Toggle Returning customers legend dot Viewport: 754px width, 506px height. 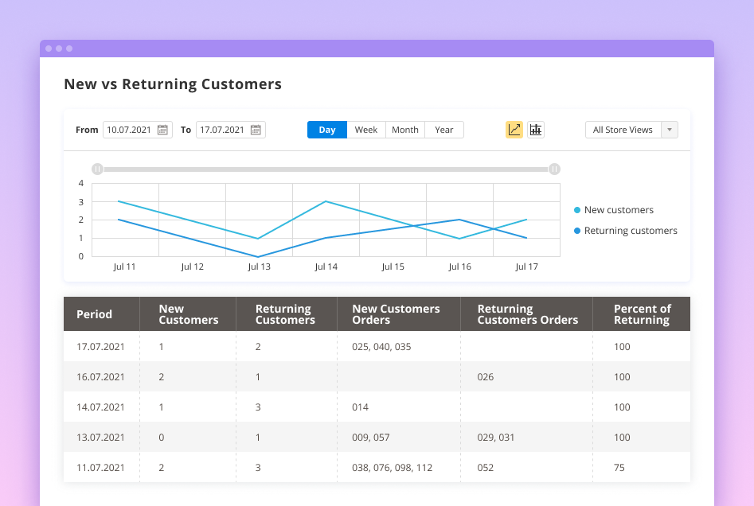pyautogui.click(x=577, y=232)
